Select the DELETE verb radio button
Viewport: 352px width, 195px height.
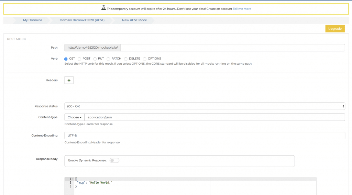tap(126, 59)
